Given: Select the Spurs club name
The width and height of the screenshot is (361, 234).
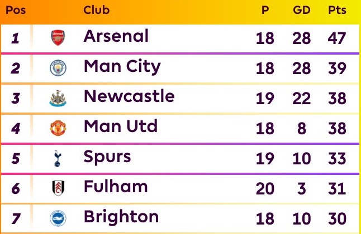Looking at the screenshot, I should [x=107, y=157].
